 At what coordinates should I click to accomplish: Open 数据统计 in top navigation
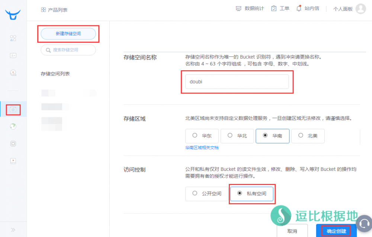pos(250,9)
